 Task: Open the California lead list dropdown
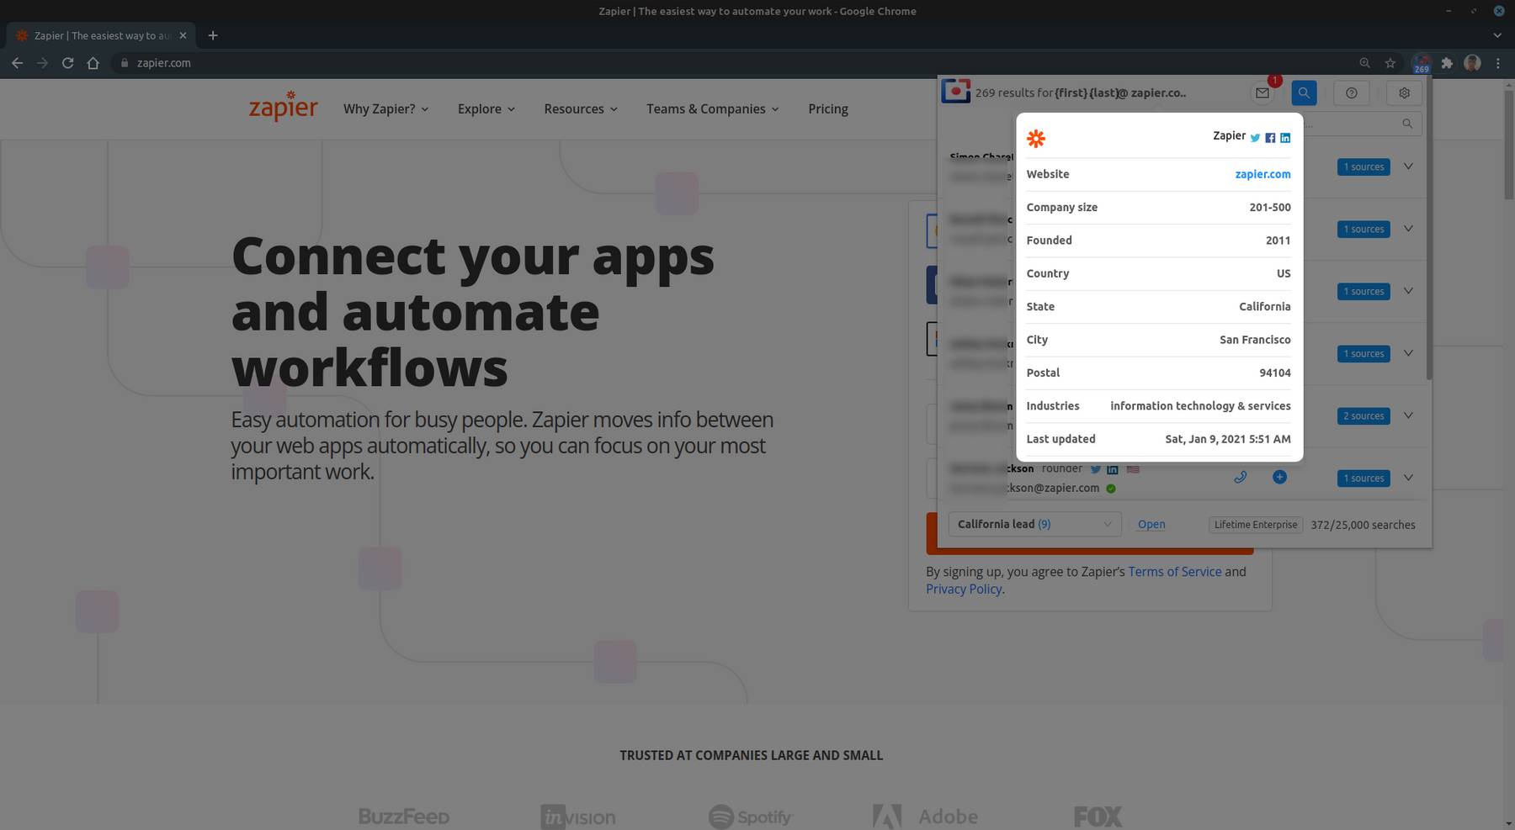click(1034, 524)
